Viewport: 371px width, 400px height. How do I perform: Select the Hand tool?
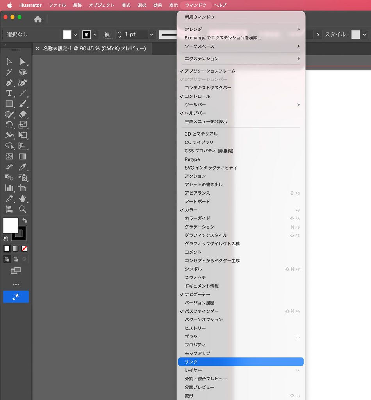pyautogui.click(x=22, y=198)
